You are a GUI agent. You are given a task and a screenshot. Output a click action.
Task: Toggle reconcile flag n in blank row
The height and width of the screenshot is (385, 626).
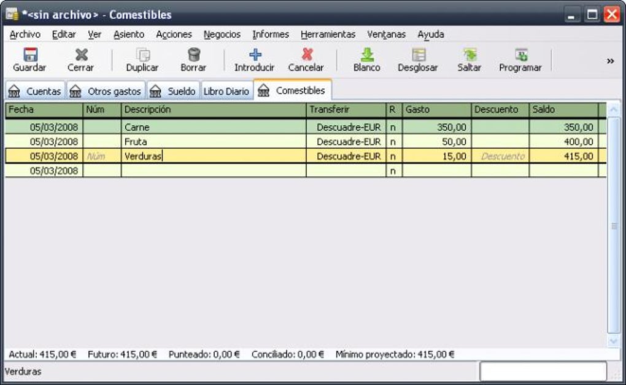(x=393, y=171)
